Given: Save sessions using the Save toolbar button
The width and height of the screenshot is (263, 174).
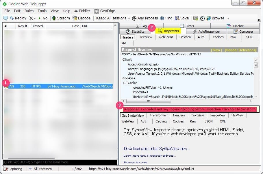Looking at the screenshot, I should tap(182, 18).
